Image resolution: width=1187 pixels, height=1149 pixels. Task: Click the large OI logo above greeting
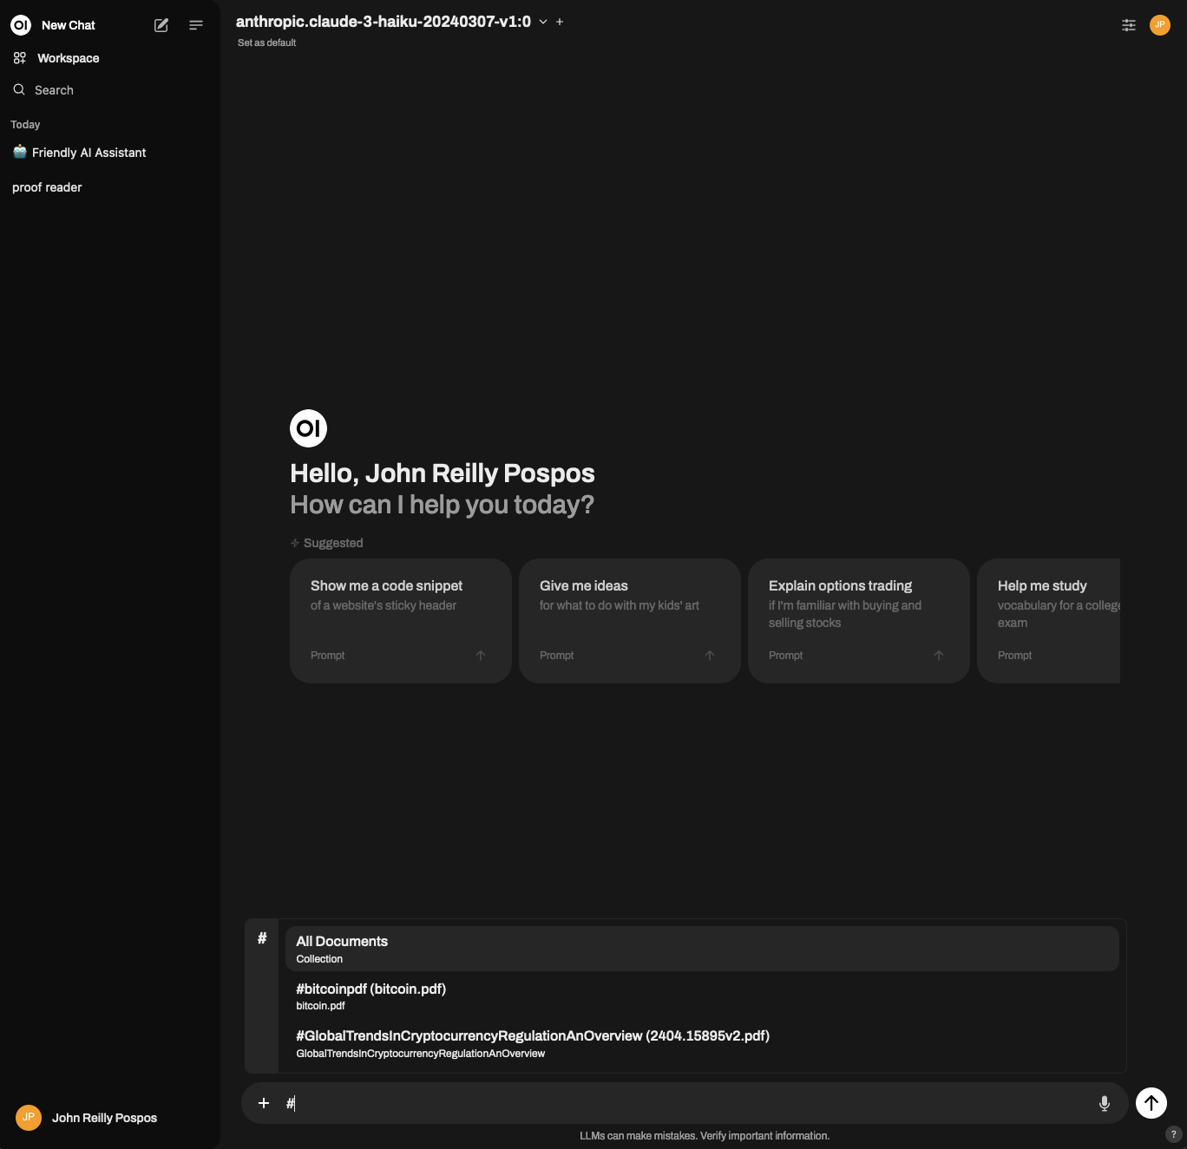point(308,428)
